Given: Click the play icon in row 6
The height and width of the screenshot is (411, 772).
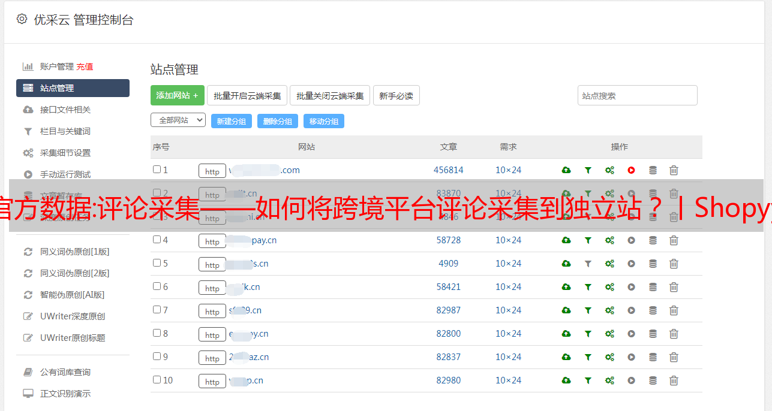Looking at the screenshot, I should tap(631, 287).
